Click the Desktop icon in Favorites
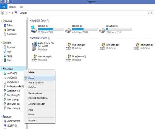Screen dimensions: 155x129 click(x=5, y=25)
